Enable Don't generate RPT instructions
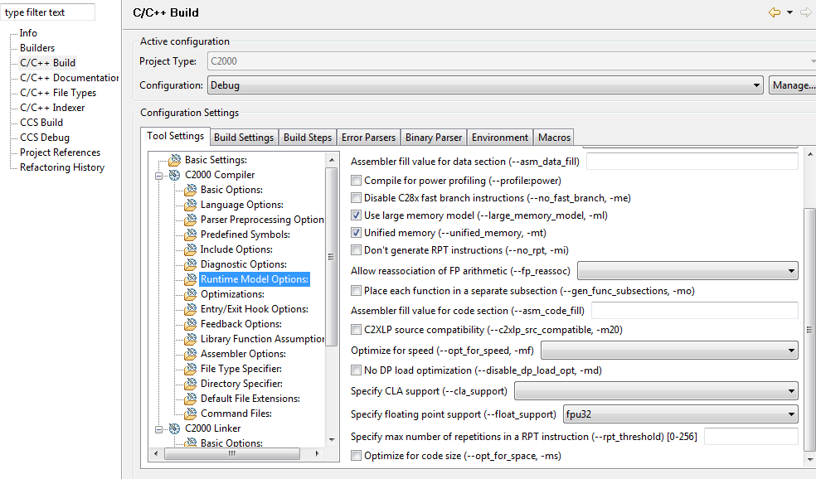 point(356,250)
